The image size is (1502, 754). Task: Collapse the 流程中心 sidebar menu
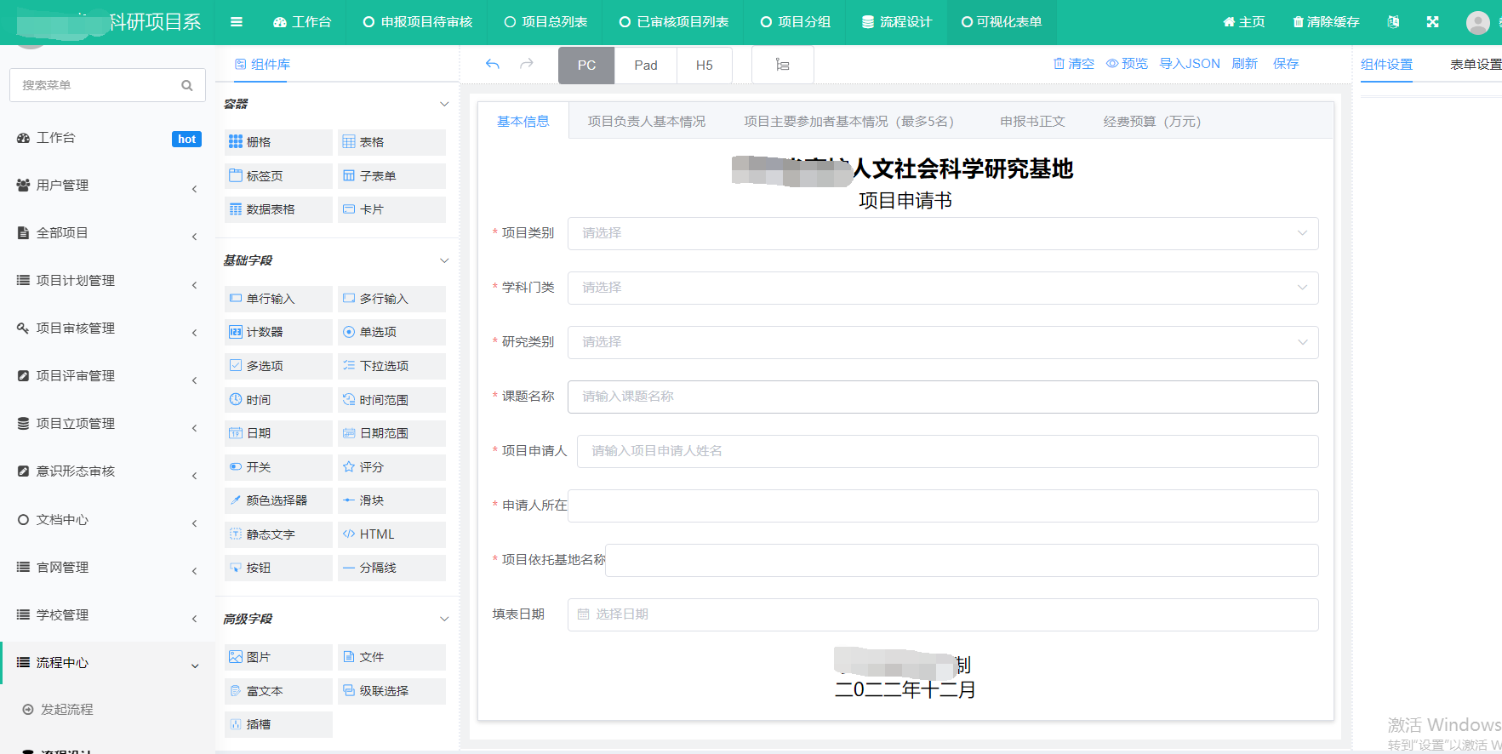pyautogui.click(x=108, y=663)
